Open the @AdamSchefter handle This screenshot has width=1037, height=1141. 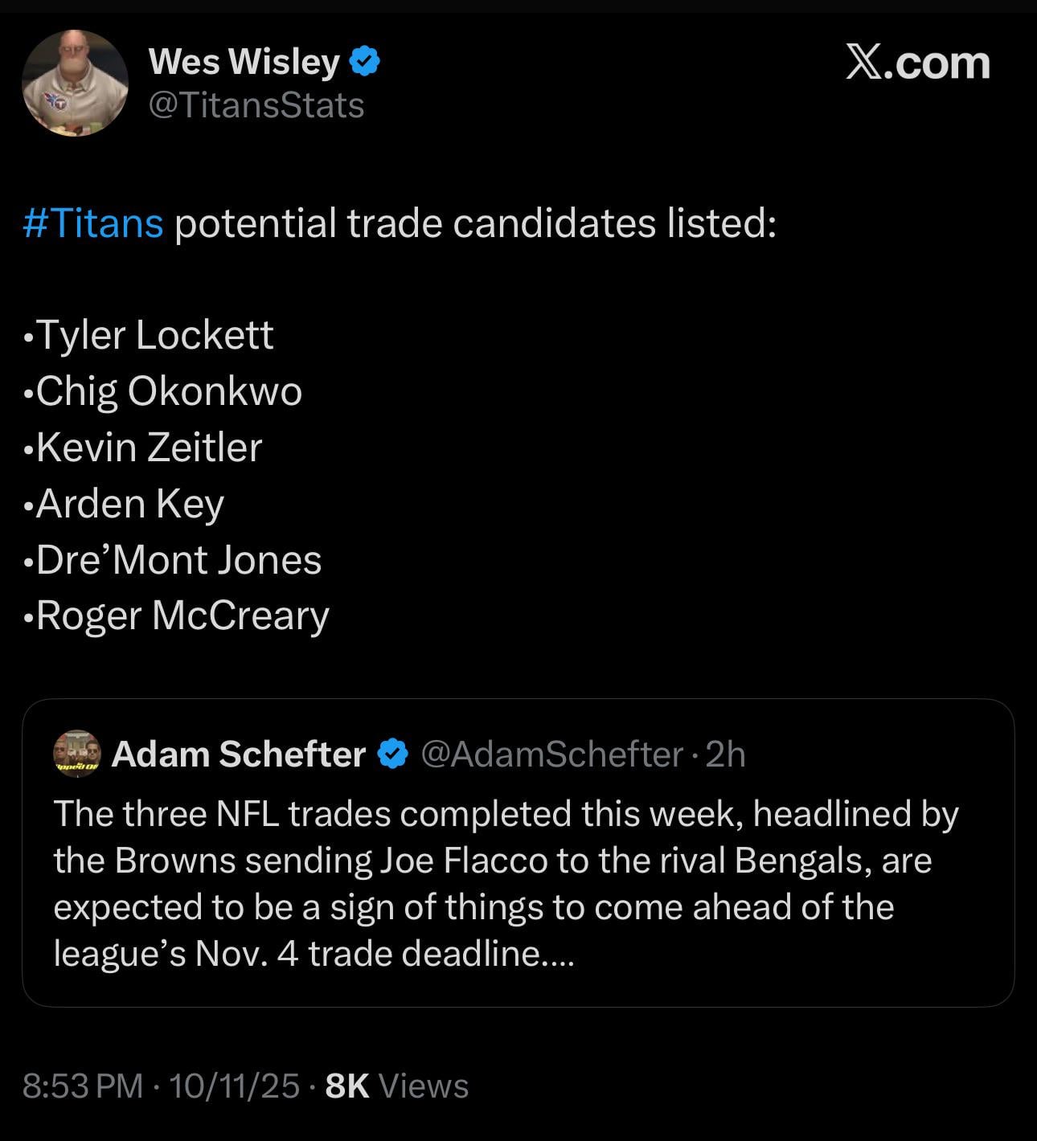tap(551, 755)
